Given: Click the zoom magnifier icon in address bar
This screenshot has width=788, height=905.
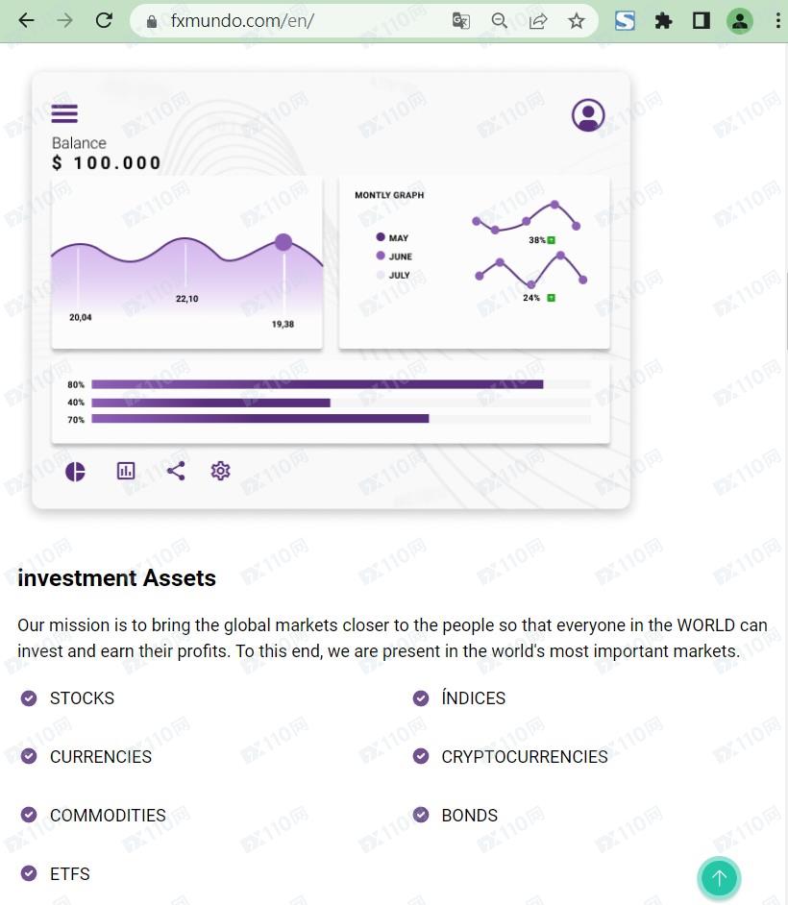Looking at the screenshot, I should pos(499,20).
